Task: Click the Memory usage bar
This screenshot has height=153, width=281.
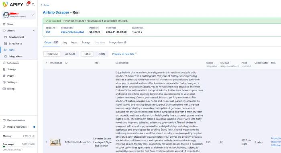Action: 18,139
